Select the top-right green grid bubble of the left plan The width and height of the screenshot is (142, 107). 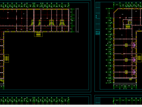(x=74, y=9)
